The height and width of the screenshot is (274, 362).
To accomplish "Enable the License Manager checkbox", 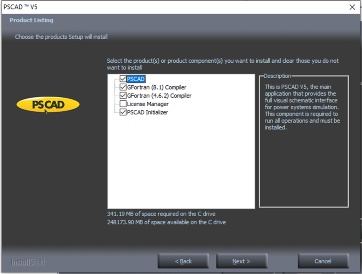I will point(123,104).
